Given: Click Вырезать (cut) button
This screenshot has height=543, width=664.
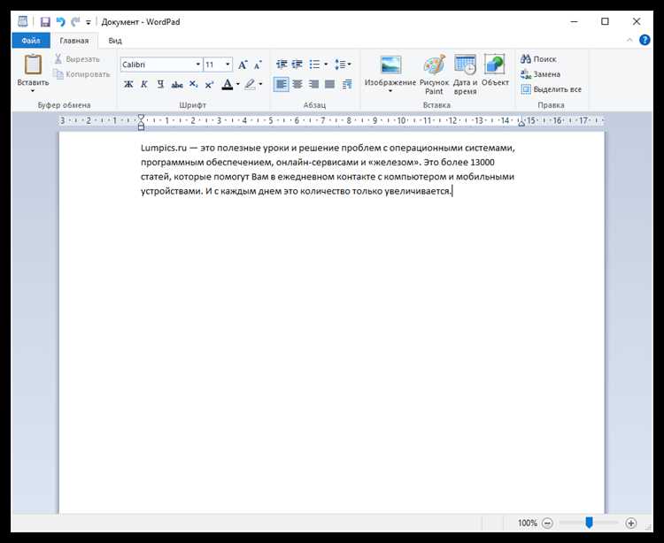Looking at the screenshot, I should tap(77, 59).
